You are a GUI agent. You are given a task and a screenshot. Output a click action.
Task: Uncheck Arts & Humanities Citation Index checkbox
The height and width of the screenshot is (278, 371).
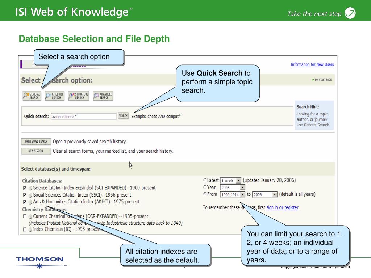(x=25, y=202)
